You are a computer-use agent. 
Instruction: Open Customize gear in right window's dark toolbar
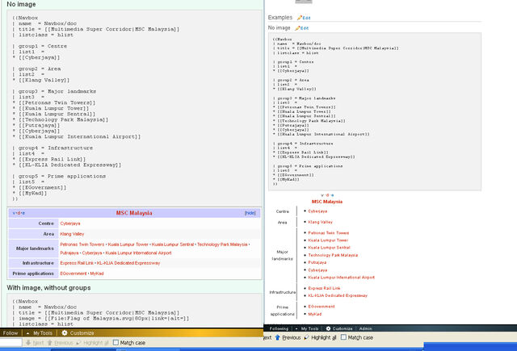[x=339, y=328]
